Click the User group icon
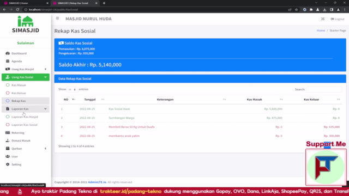349x196 pixels. [8, 156]
